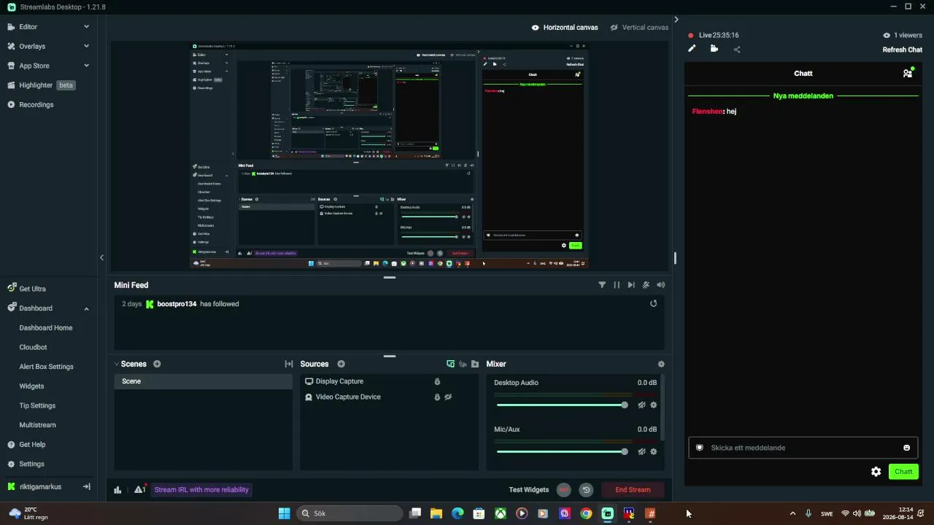
Task: Collapse the Scenes panel chevron
Action: coord(117,364)
